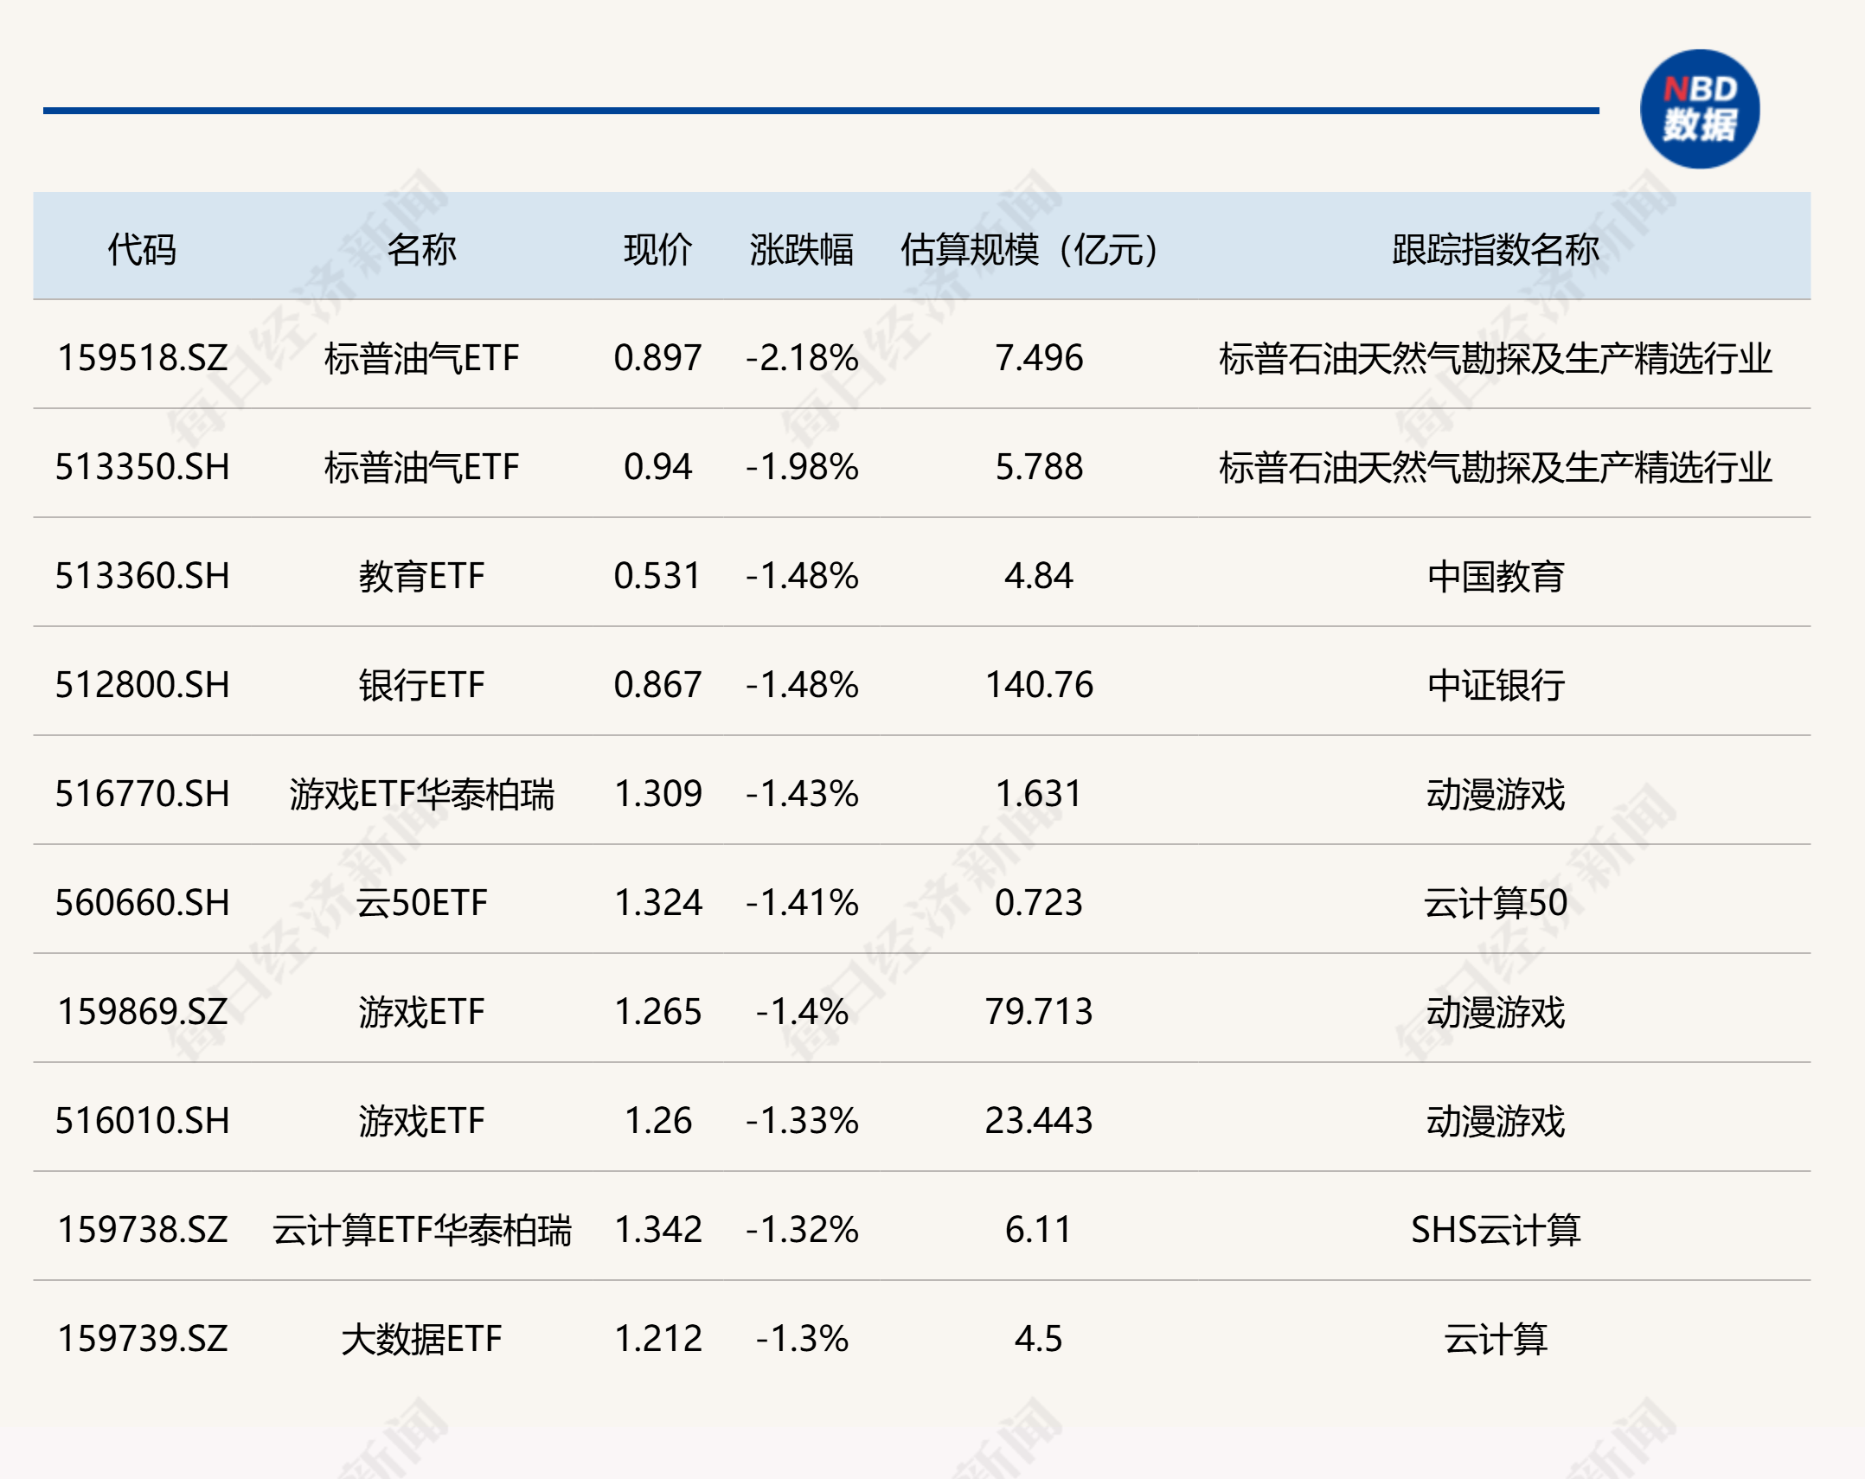The image size is (1865, 1479).
Task: Click the scale value 140.76
Action: pyautogui.click(x=1039, y=685)
